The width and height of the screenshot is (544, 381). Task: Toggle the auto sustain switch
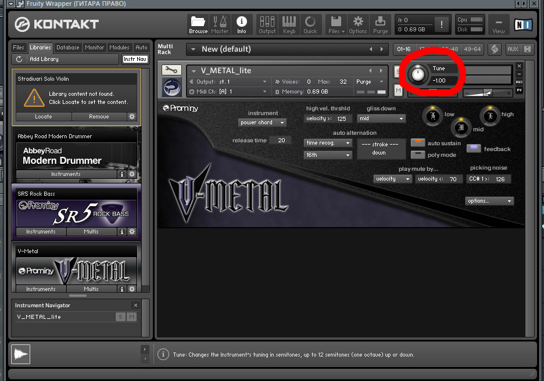point(418,143)
